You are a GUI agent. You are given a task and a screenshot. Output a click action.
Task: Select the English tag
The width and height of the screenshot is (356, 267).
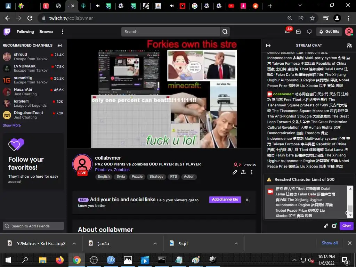[x=104, y=177]
